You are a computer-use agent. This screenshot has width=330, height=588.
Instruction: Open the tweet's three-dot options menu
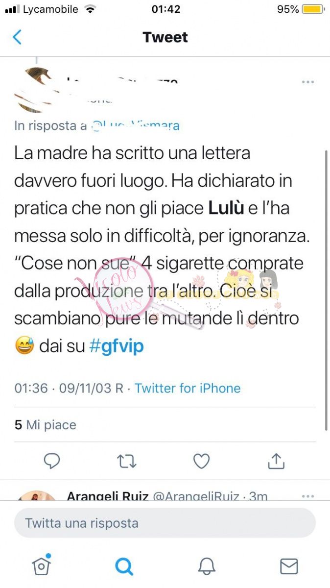[308, 82]
